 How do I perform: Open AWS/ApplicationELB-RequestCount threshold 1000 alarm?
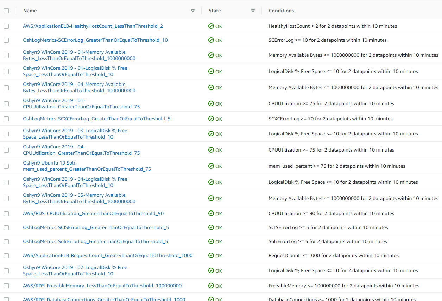coord(108,256)
